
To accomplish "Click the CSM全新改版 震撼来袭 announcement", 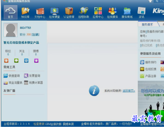I will point(60,124).
